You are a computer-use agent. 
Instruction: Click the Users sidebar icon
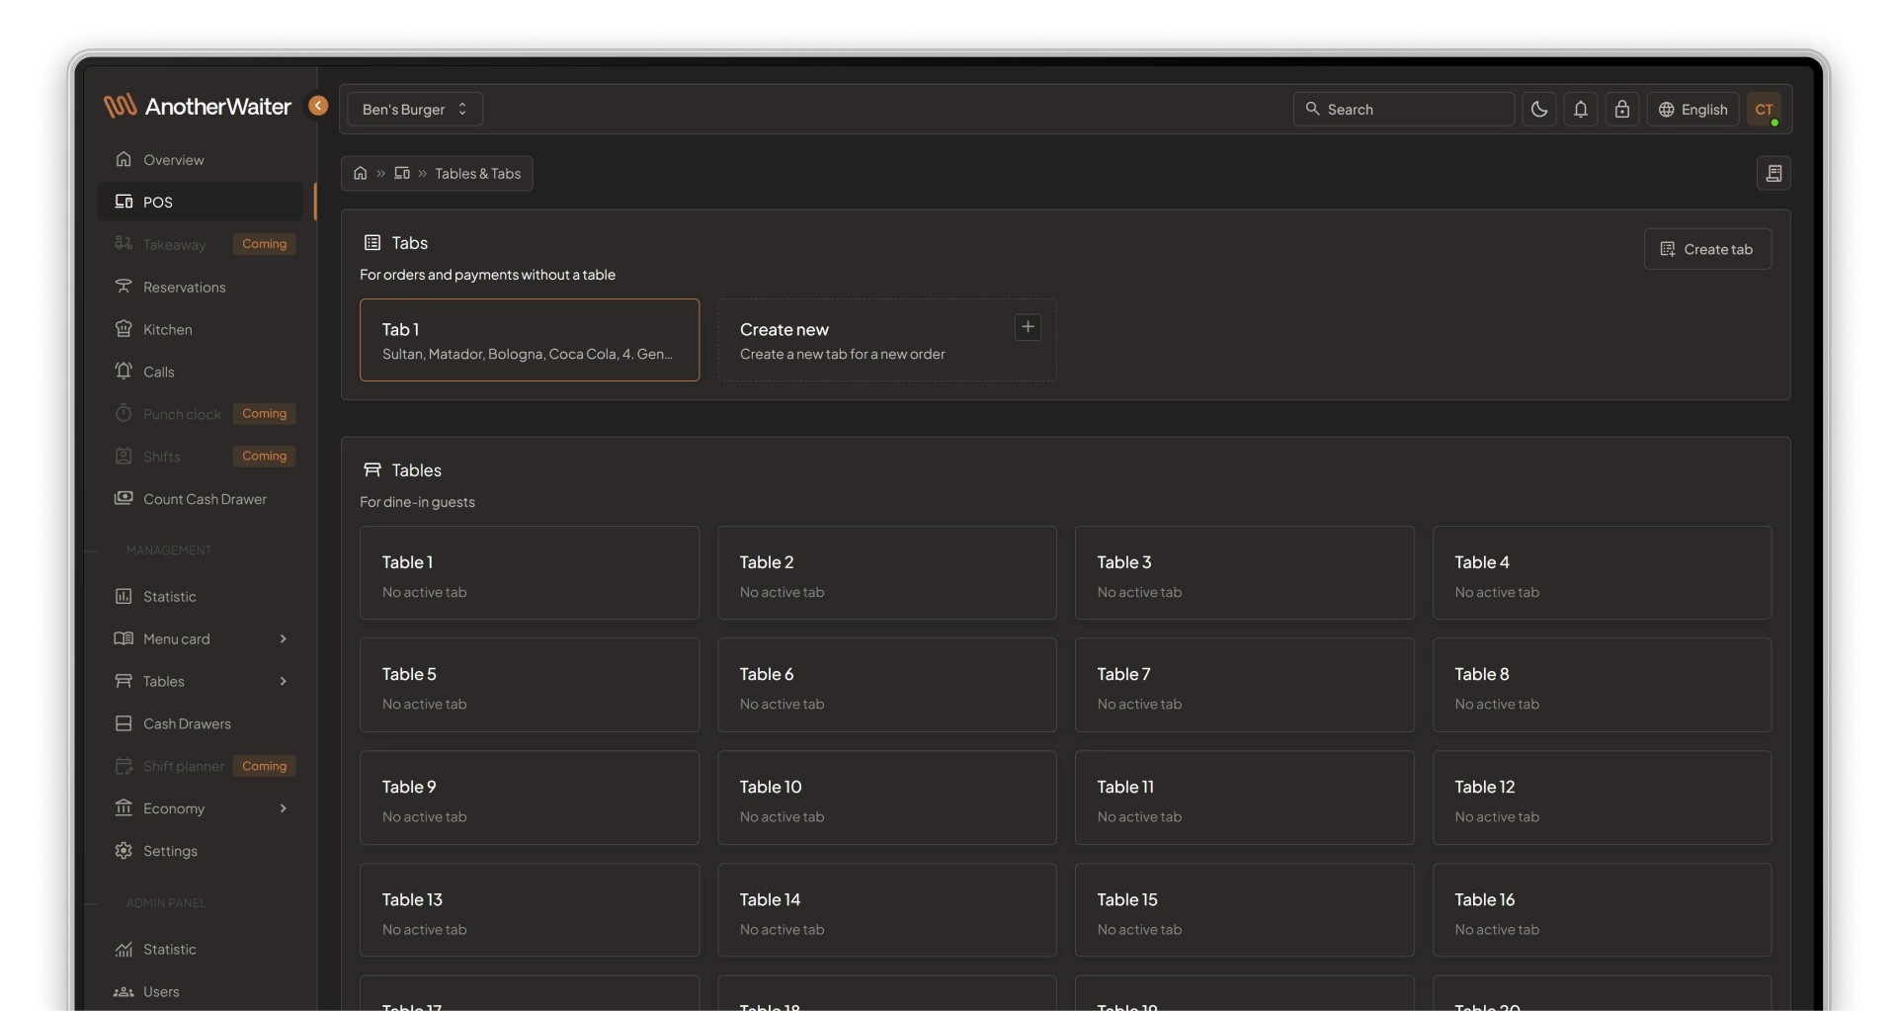click(124, 991)
